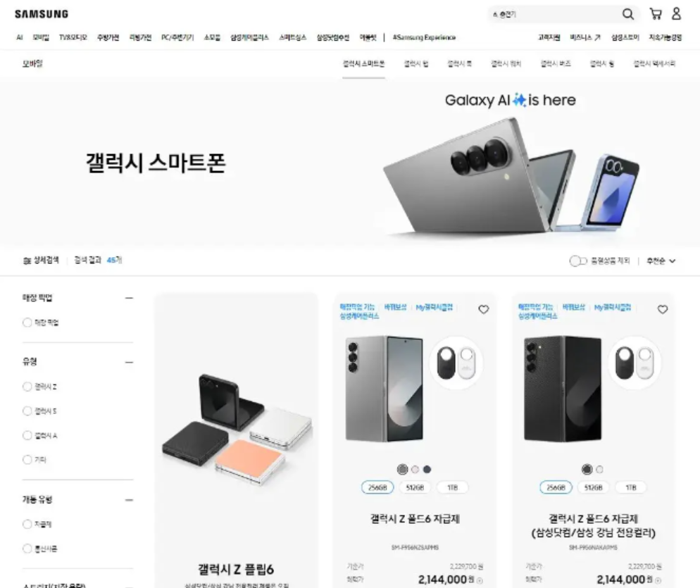Choose 1TB storage for black Z Fold6
The height and width of the screenshot is (588, 700).
pyautogui.click(x=631, y=487)
